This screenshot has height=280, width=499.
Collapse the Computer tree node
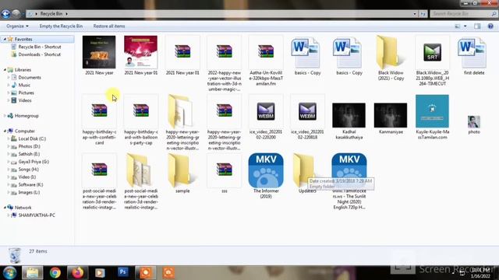pos(5,131)
